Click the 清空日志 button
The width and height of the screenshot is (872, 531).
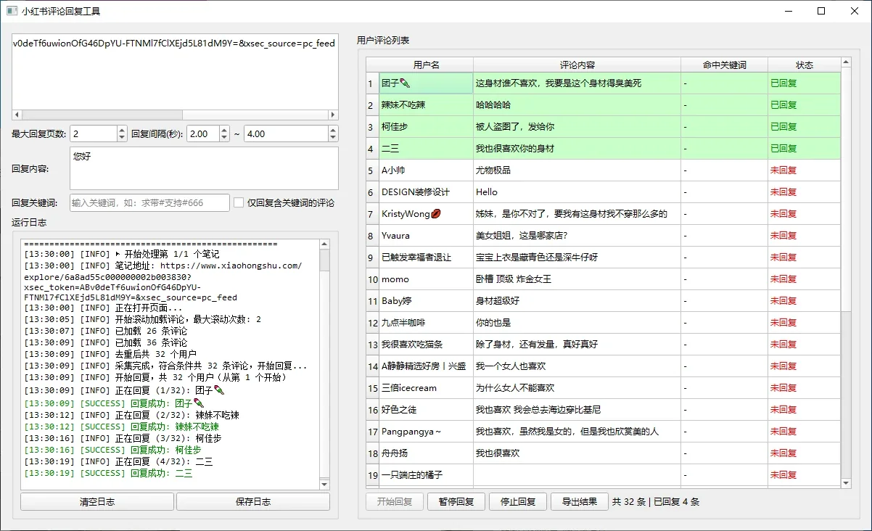click(x=97, y=502)
